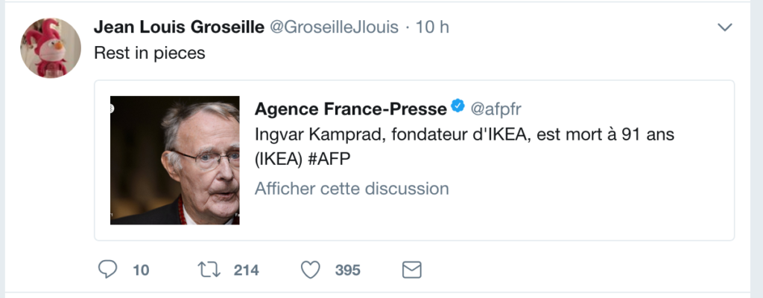
Task: Click the 214 retweets count
Action: pos(246,270)
